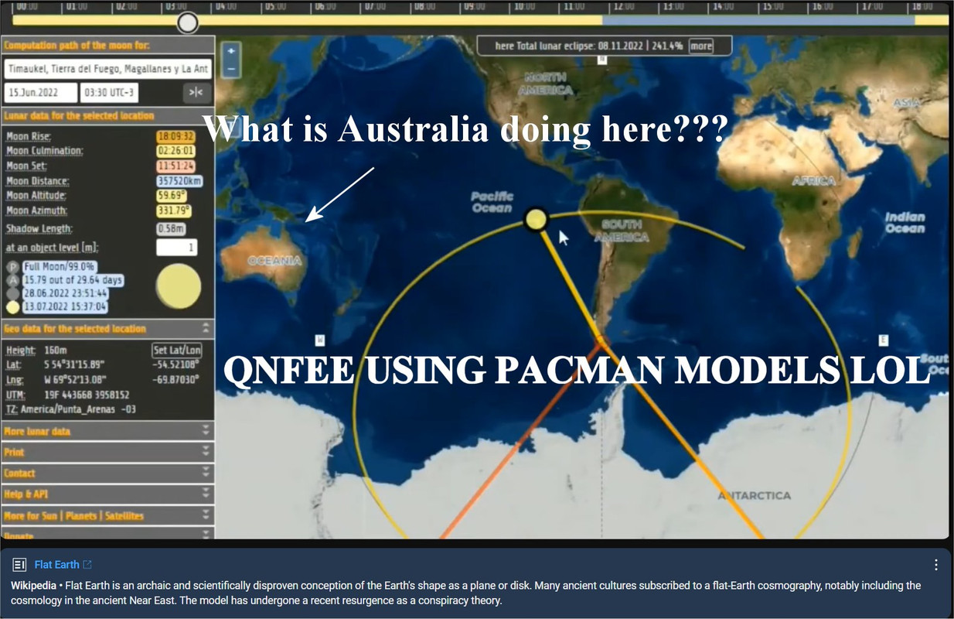
Task: Collapse the Geo data section
Action: 206,328
